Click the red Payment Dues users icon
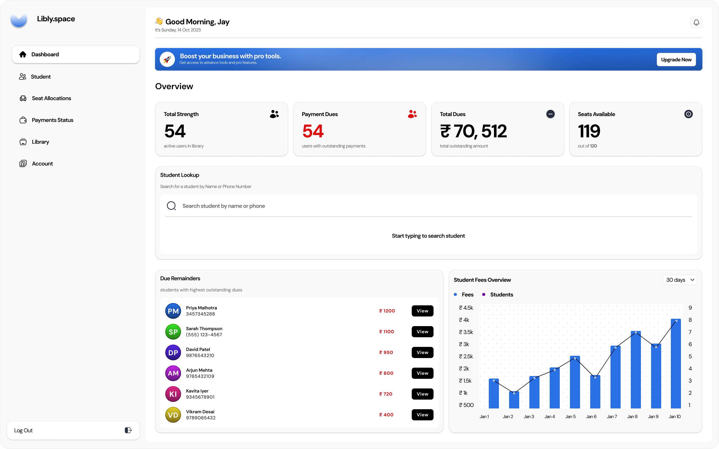This screenshot has width=719, height=449. pos(412,114)
